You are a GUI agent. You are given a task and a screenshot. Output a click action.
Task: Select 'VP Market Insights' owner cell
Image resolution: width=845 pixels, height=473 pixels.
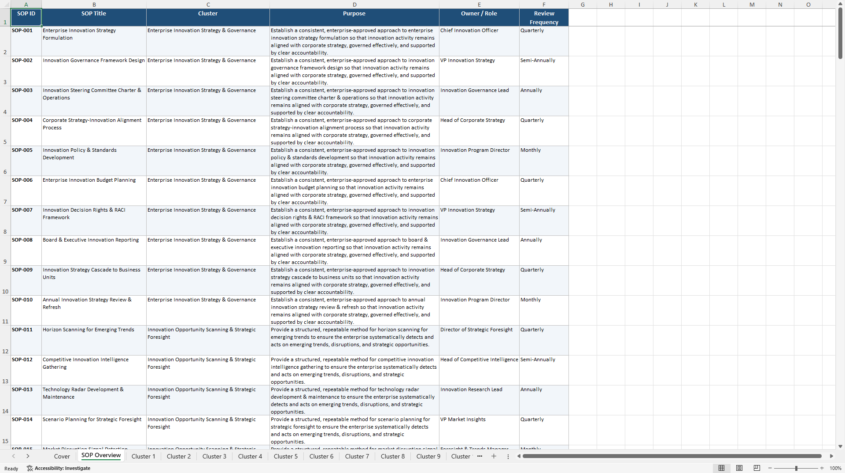click(479, 430)
